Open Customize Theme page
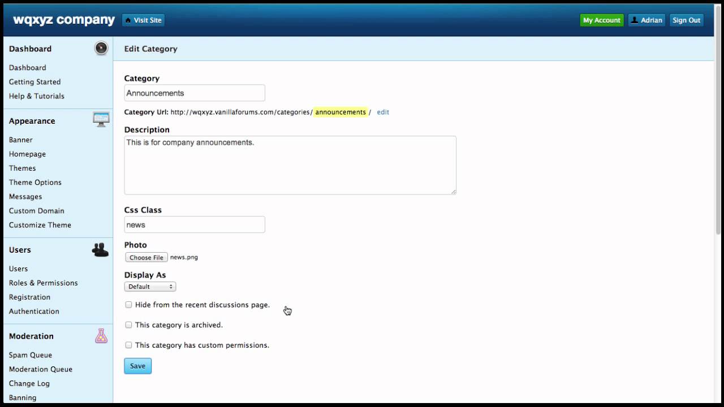Viewport: 724px width, 407px height. pos(40,224)
